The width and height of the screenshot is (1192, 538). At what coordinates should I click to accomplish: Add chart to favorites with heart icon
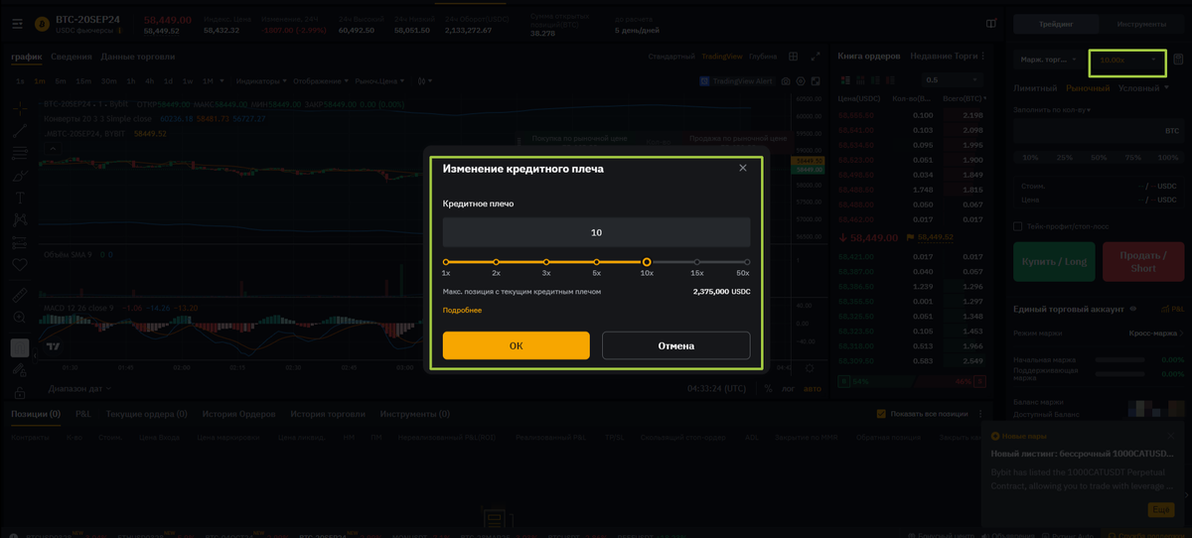click(x=20, y=265)
